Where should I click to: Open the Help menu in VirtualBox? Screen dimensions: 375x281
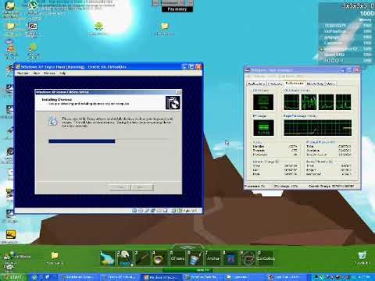(x=62, y=73)
